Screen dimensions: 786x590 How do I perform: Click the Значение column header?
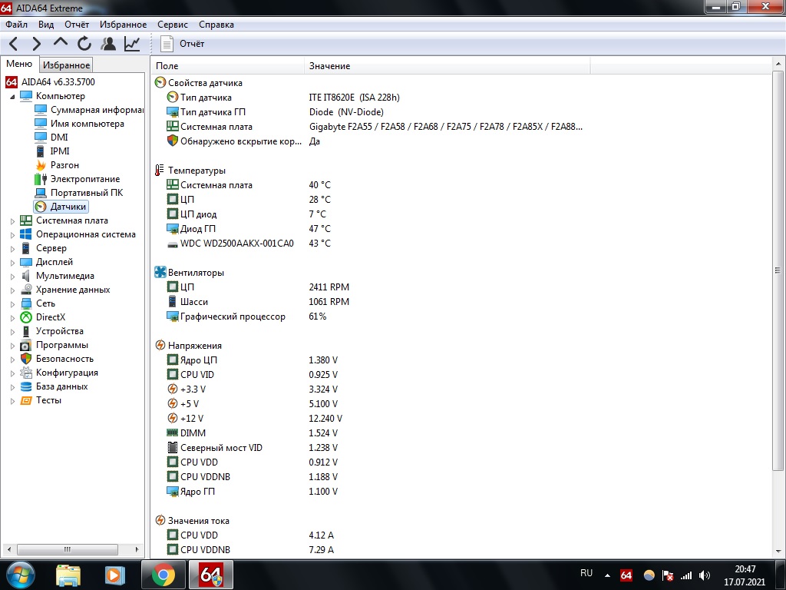447,66
